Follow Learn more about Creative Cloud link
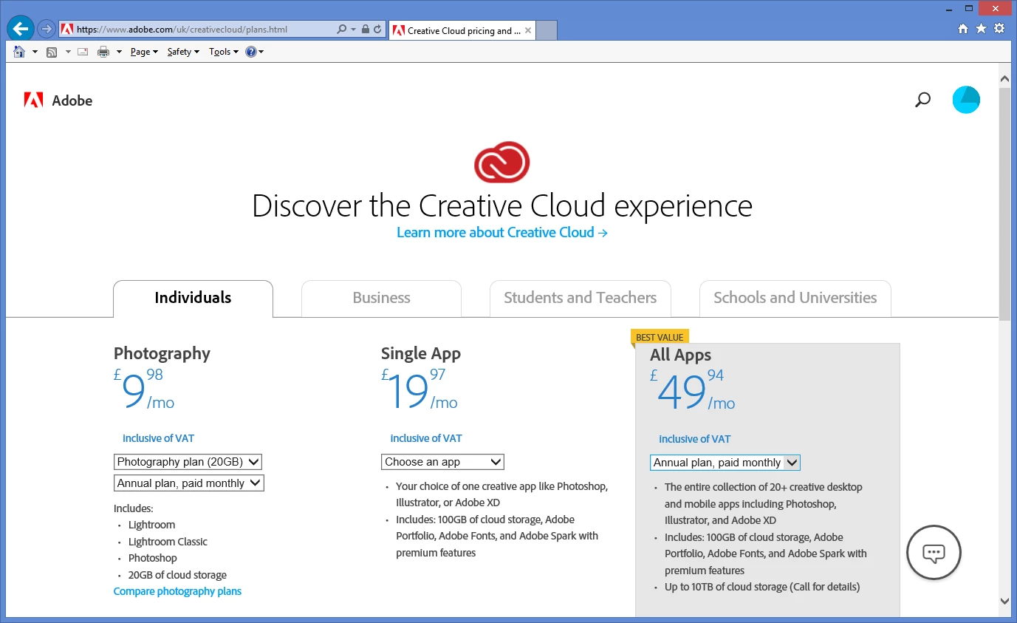1017x623 pixels. coord(502,232)
